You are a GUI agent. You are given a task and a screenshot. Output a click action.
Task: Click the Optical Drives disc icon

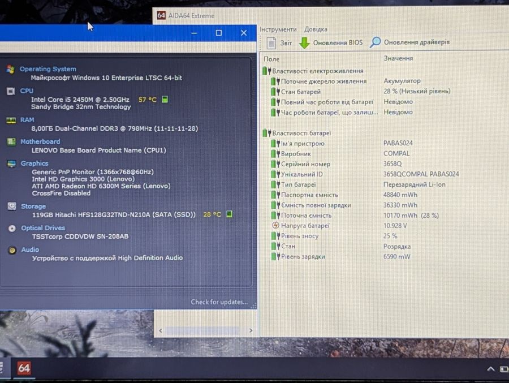[12, 229]
